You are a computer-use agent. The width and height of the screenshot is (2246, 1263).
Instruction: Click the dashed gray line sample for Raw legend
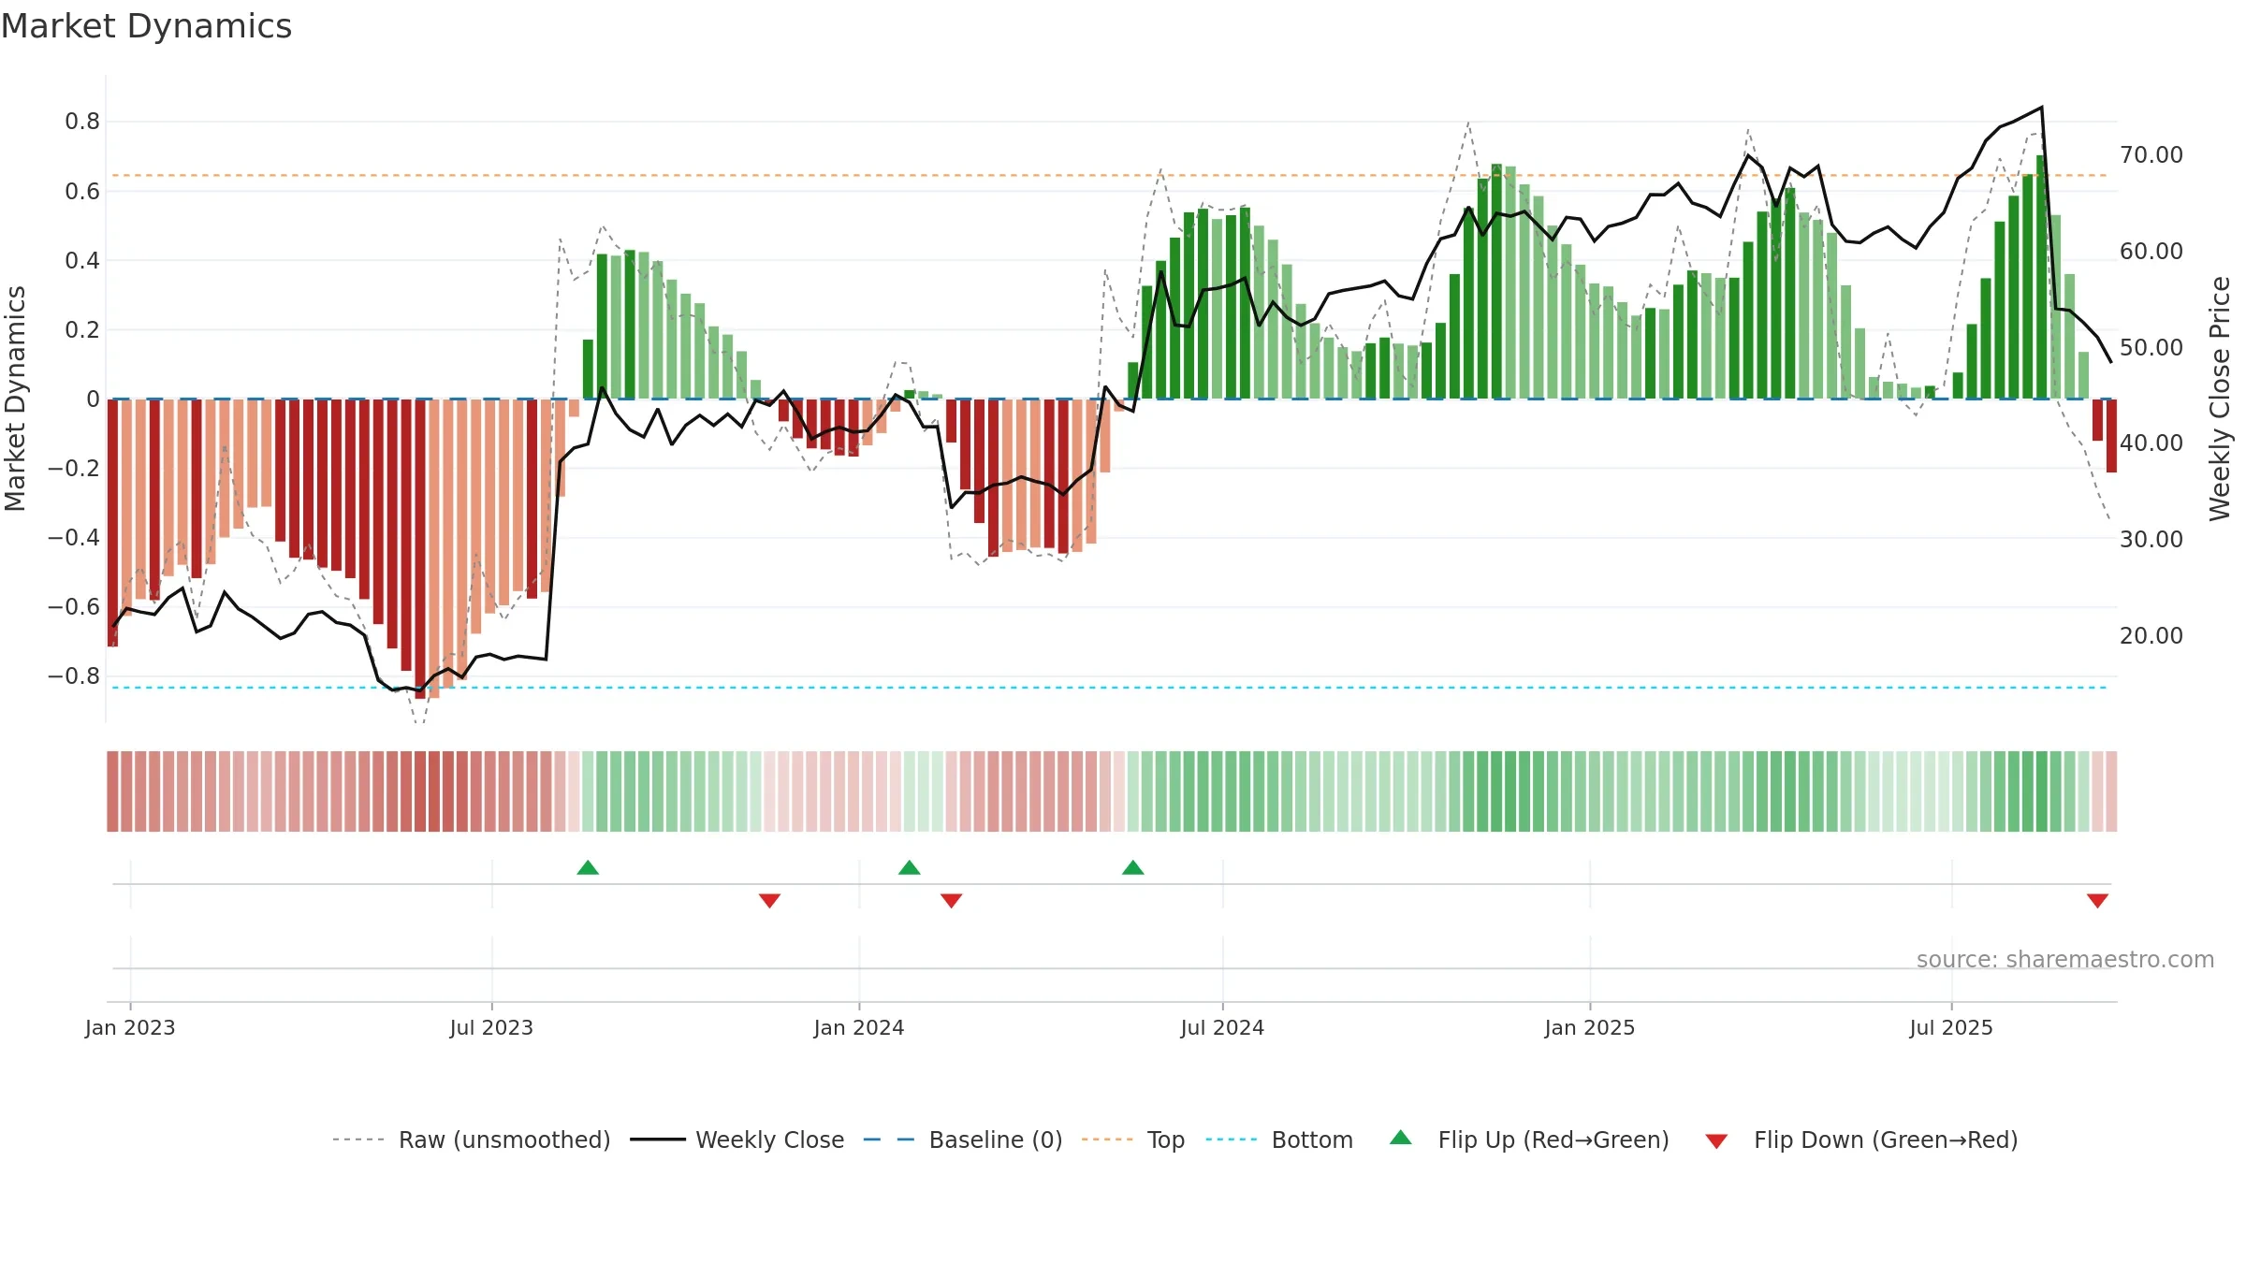coord(358,1140)
